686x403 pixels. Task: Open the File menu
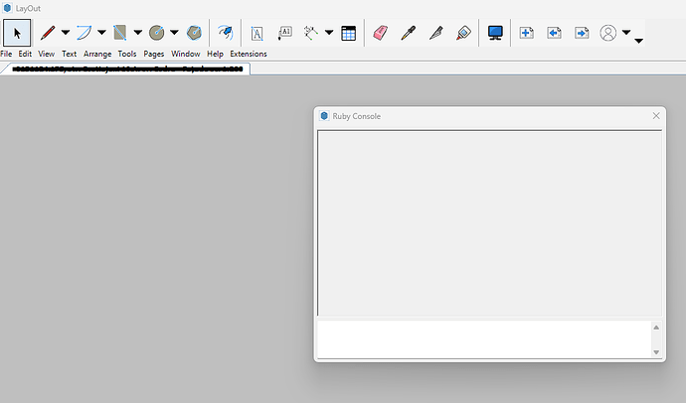coord(6,54)
